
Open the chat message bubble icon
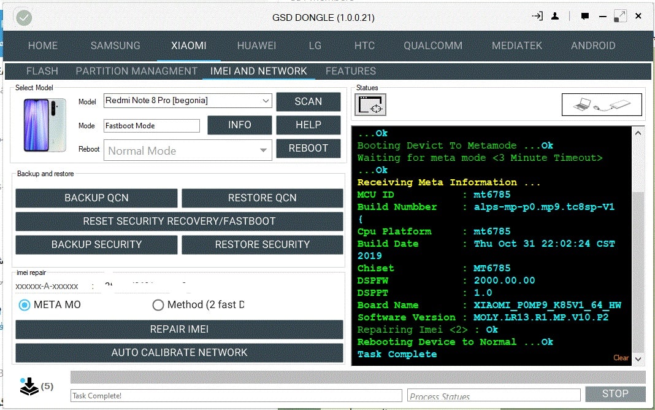click(585, 17)
